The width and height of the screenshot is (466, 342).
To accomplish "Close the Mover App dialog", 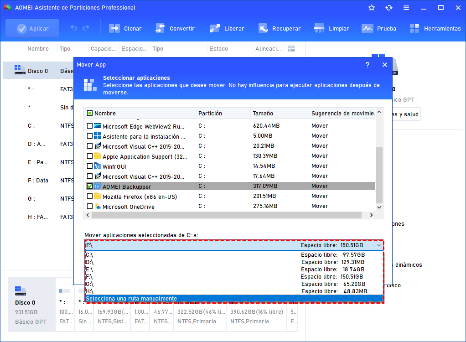I will tap(385, 65).
